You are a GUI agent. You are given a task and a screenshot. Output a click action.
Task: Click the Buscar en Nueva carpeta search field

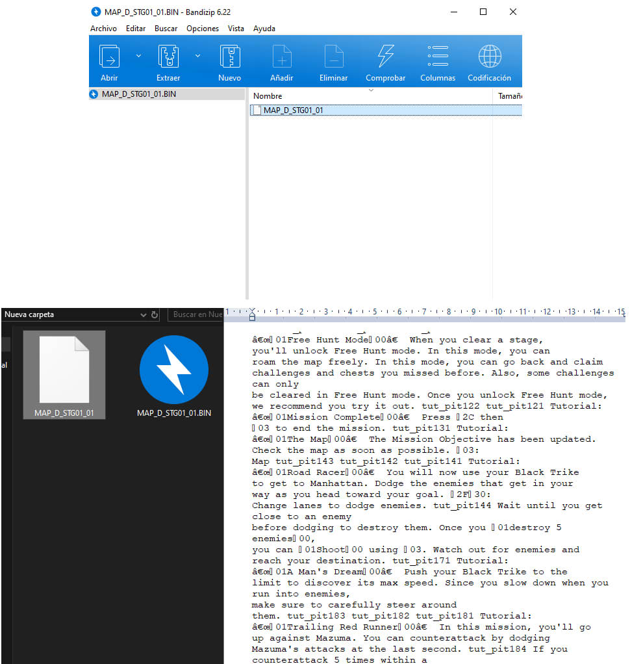(x=195, y=314)
